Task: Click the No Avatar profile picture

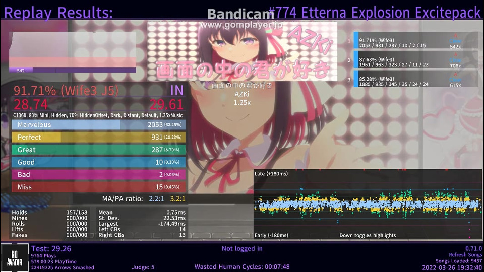Action: (x=15, y=258)
